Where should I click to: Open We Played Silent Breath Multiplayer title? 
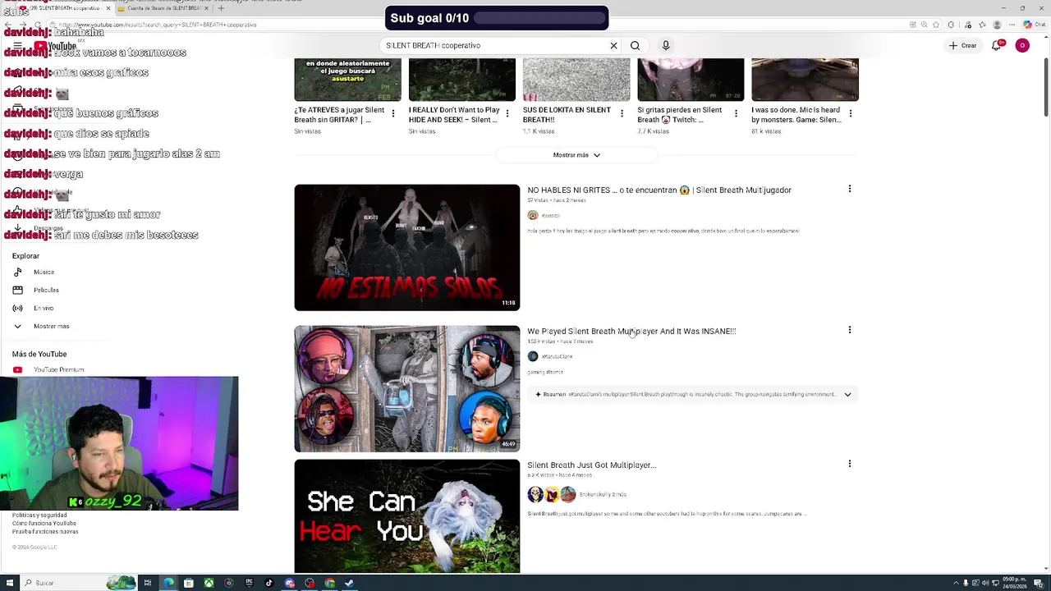tap(631, 332)
